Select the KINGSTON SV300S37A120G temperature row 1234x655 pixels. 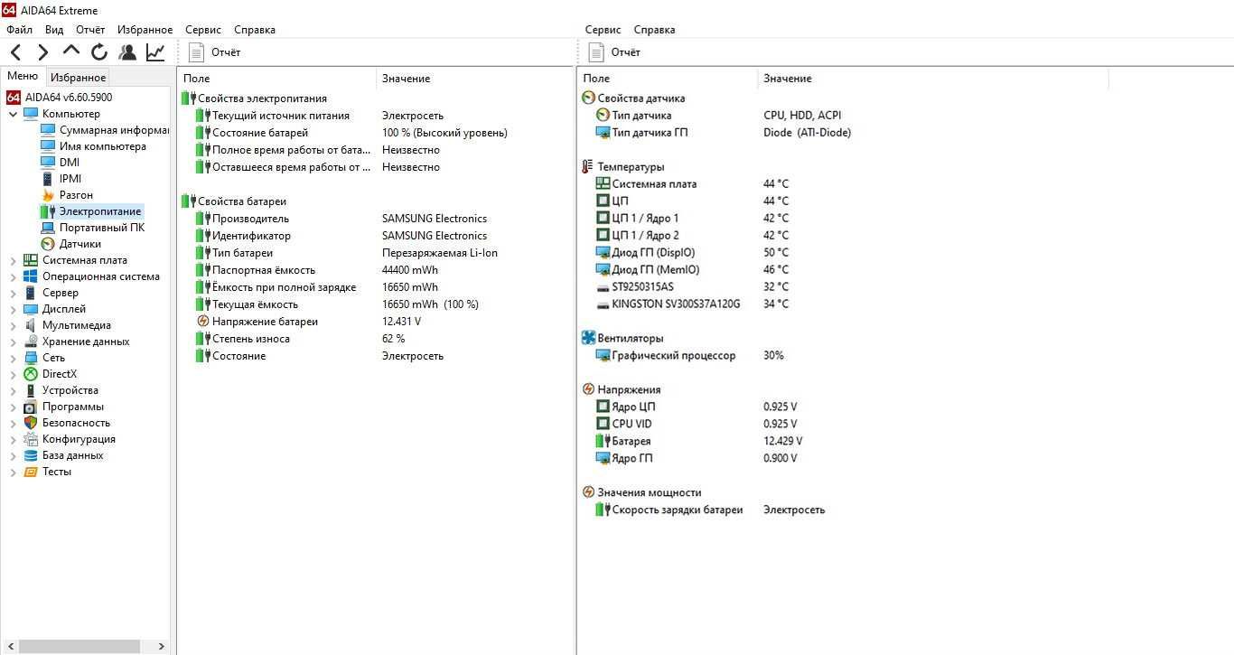tap(693, 304)
